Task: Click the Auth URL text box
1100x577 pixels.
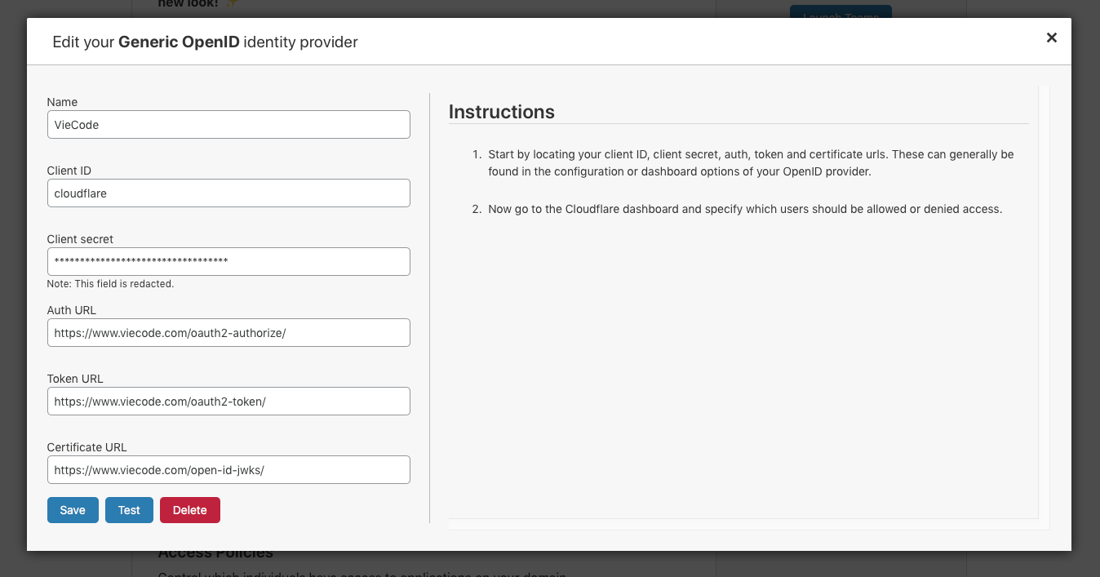Action: click(x=228, y=333)
